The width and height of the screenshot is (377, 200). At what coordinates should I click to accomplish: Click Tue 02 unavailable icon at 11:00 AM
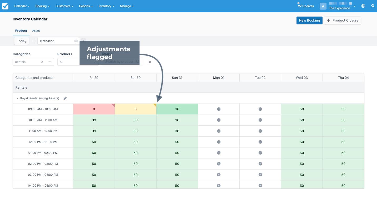click(x=260, y=131)
